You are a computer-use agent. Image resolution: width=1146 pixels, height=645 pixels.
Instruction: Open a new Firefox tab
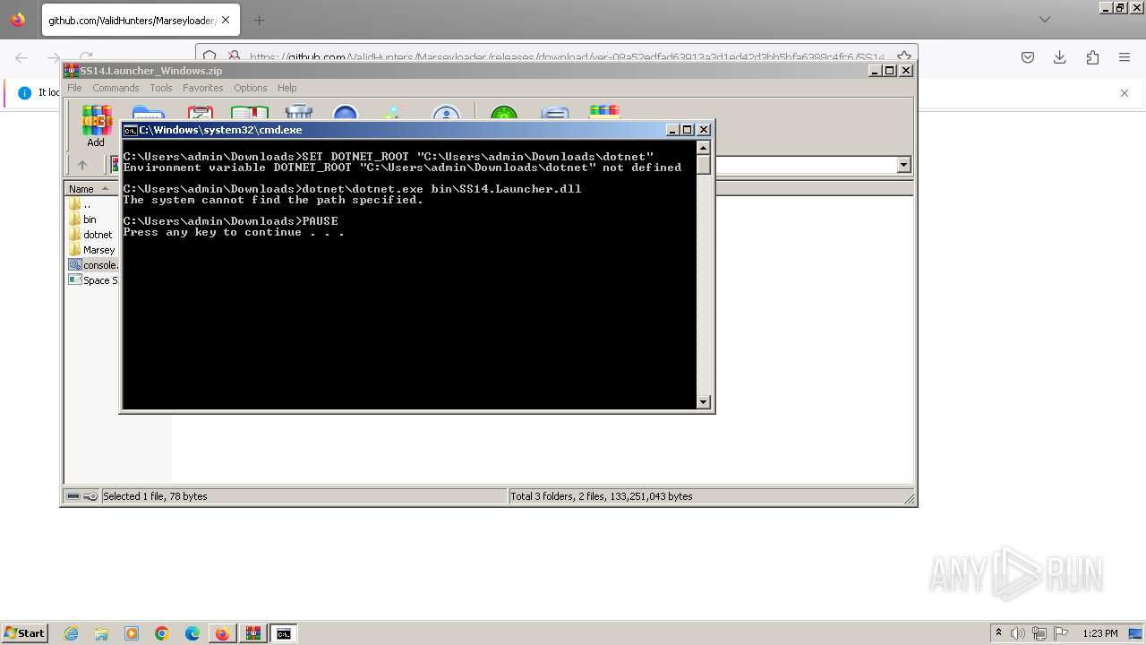point(260,20)
